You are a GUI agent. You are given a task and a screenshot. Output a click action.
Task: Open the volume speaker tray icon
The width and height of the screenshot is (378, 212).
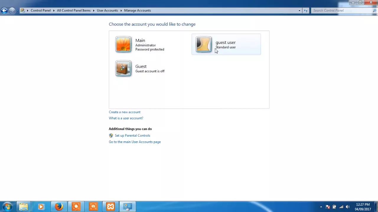[348, 207]
